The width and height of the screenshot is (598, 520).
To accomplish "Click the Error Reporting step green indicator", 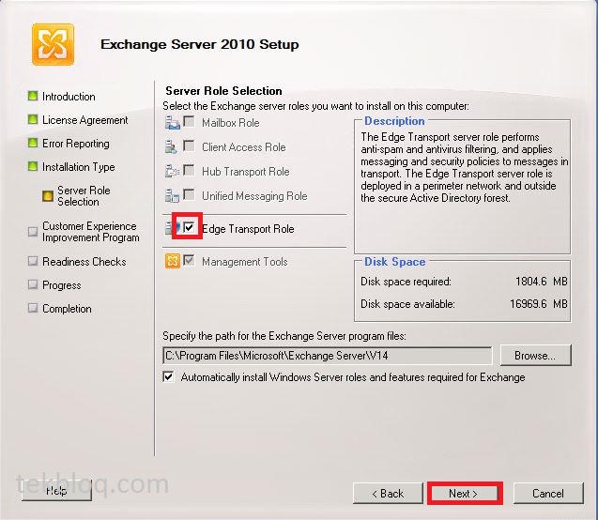I will click(x=33, y=143).
